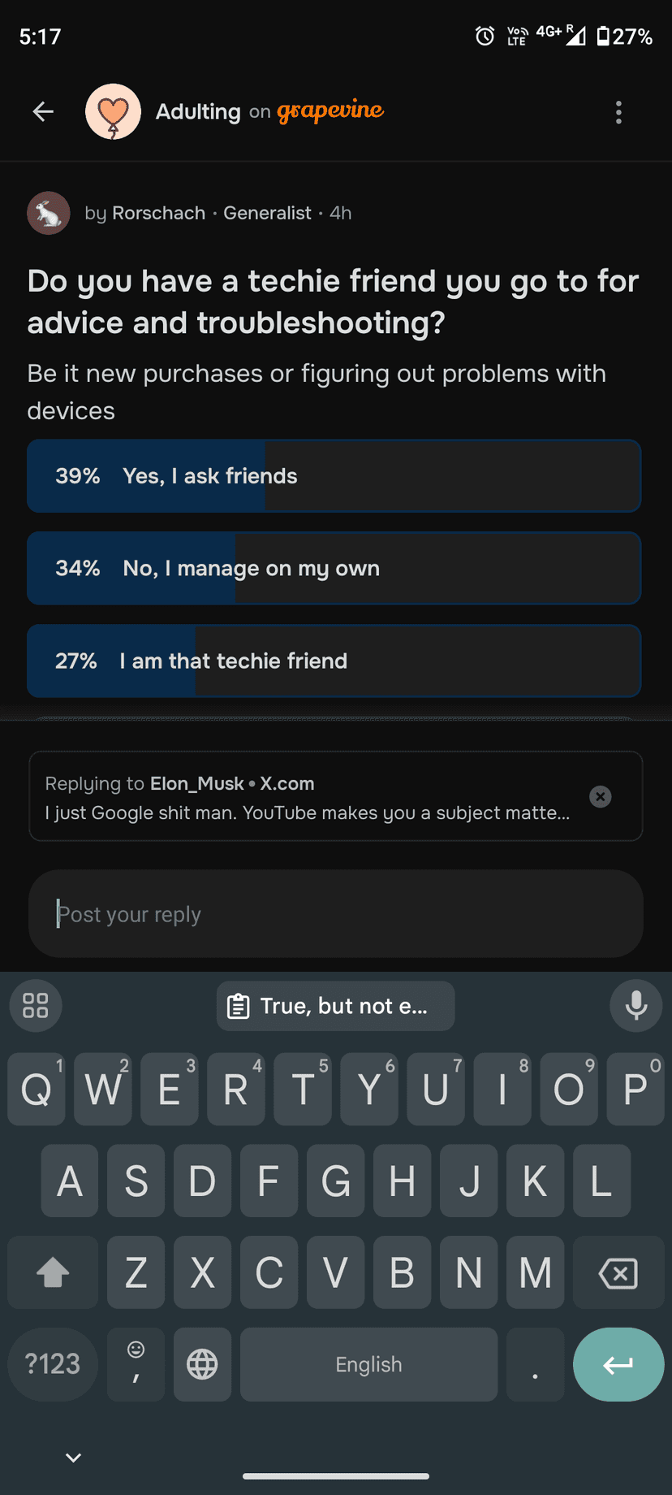Collapse the keyboard with the down chevron
This screenshot has height=1495, width=672.
[x=73, y=1458]
